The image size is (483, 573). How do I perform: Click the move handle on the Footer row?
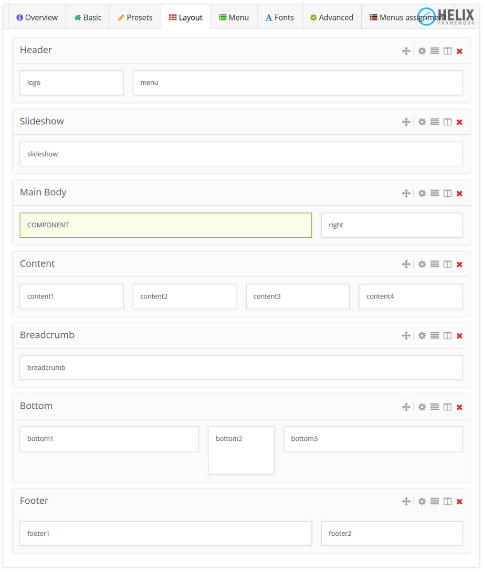pos(406,502)
